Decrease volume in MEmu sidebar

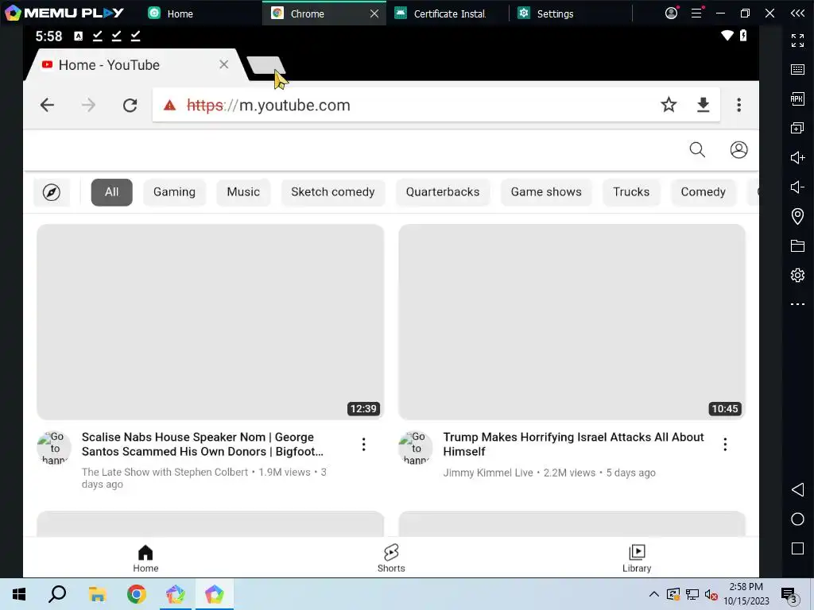pos(797,187)
